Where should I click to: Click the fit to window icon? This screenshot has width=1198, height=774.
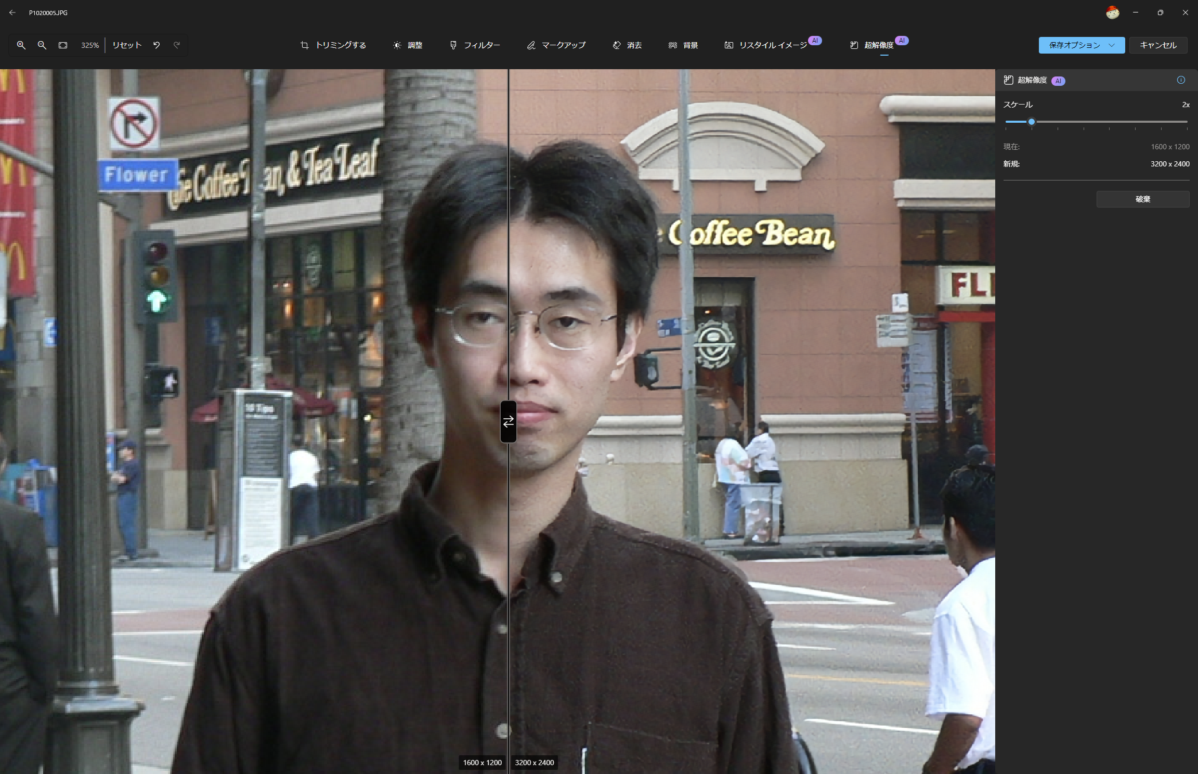pyautogui.click(x=63, y=45)
